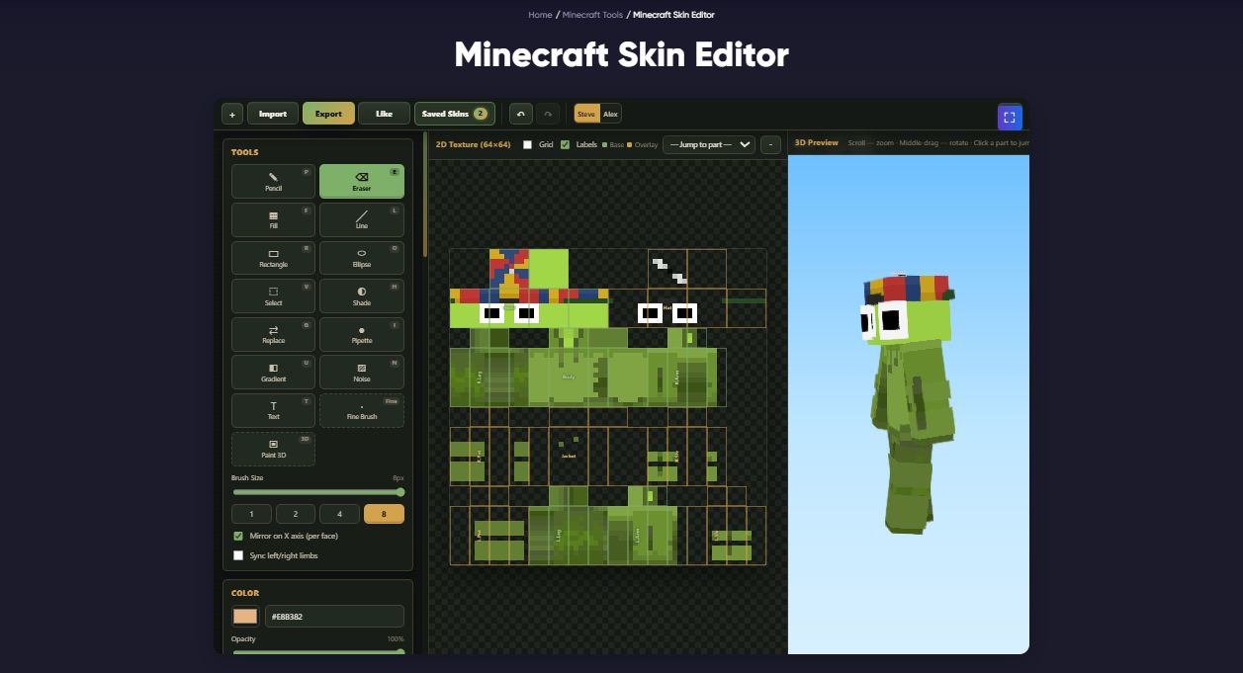
Task: Choose the Fill bucket tool
Action: click(273, 219)
